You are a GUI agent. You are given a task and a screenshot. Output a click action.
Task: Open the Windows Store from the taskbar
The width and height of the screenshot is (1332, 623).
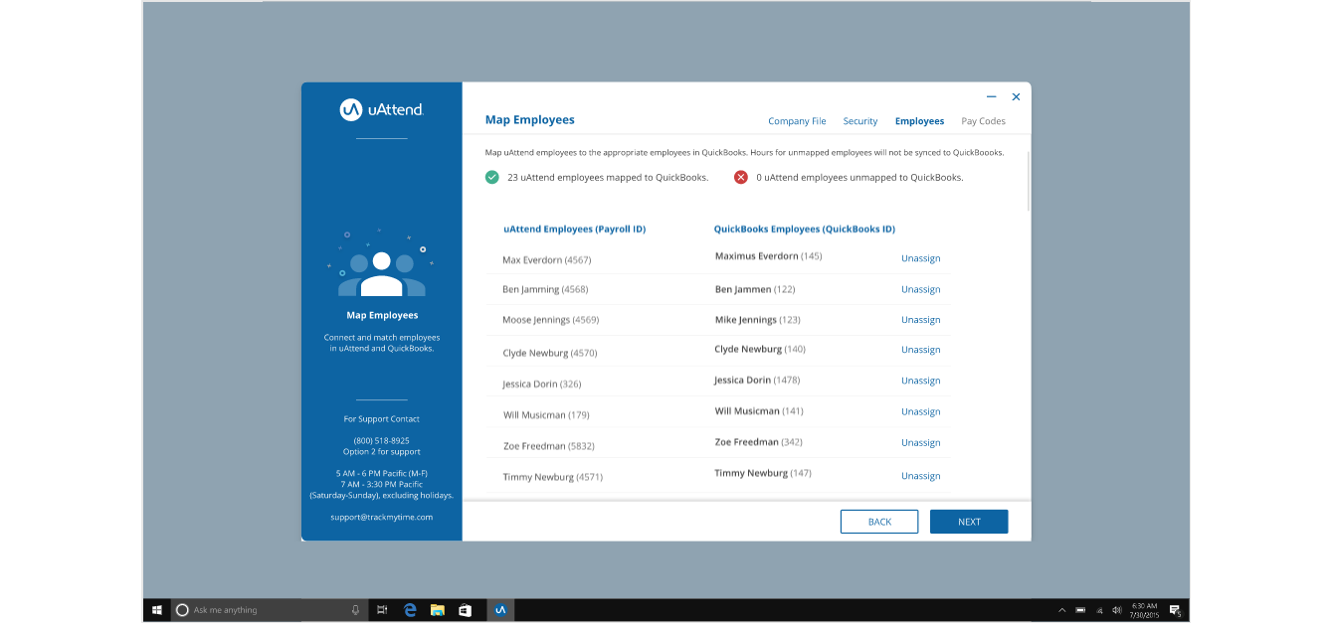pos(465,610)
